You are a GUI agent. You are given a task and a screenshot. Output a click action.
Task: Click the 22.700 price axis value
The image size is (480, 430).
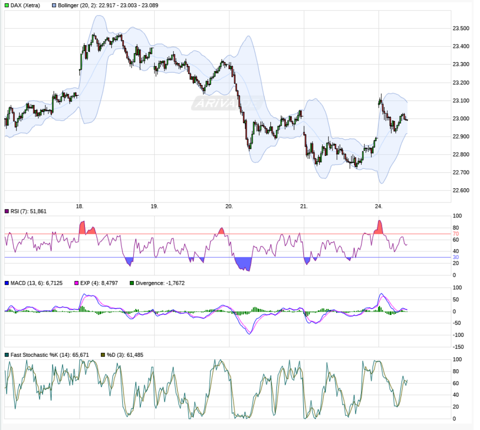click(461, 172)
